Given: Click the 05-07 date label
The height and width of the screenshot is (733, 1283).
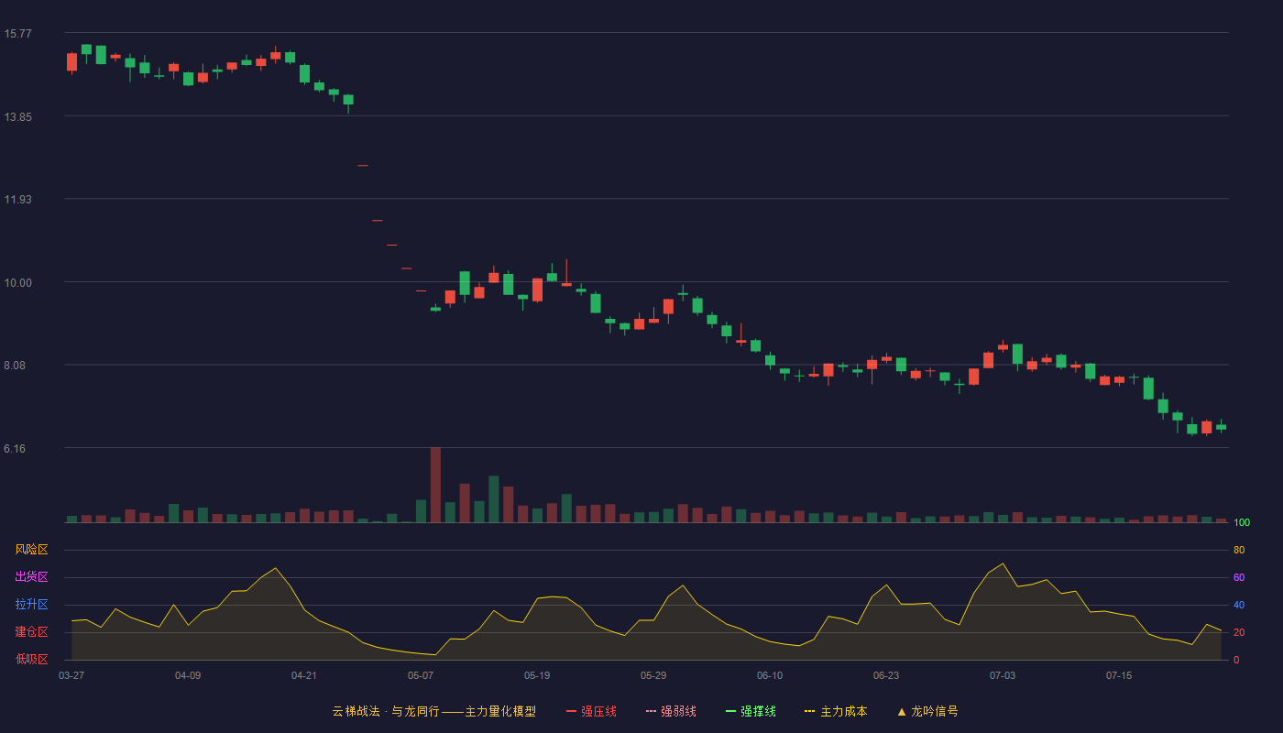Looking at the screenshot, I should [421, 675].
